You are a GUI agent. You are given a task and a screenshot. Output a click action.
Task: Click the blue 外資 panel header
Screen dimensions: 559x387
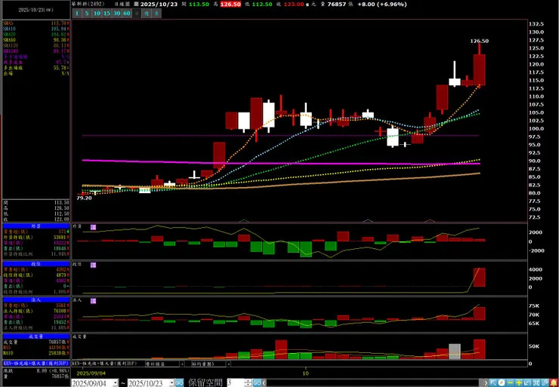click(x=36, y=226)
